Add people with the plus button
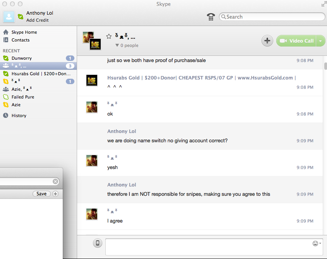This screenshot has height=259, width=327. (x=267, y=41)
